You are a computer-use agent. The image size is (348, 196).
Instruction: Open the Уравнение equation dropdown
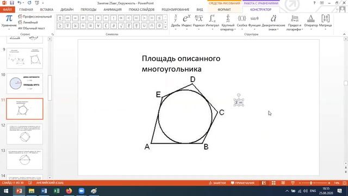[x=9, y=22]
